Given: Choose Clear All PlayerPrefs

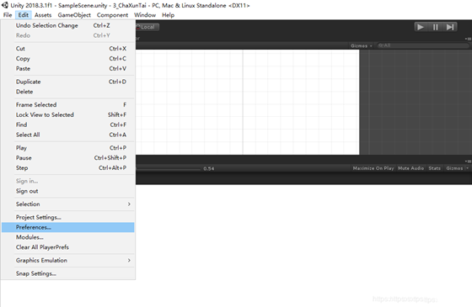Looking at the screenshot, I should 67,247.
